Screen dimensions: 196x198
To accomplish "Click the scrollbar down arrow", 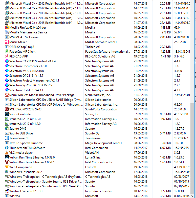I will (192, 196).
